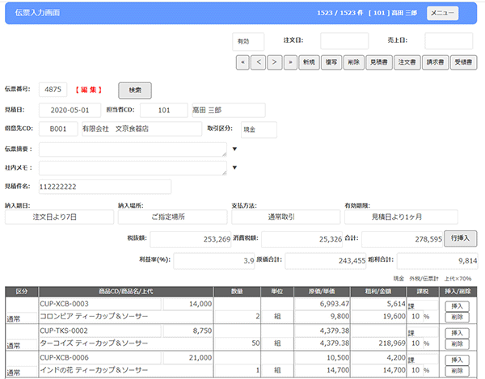Click 削除 button in CUP-XCB-0003 row
This screenshot has height=379, width=485.
tap(458, 317)
